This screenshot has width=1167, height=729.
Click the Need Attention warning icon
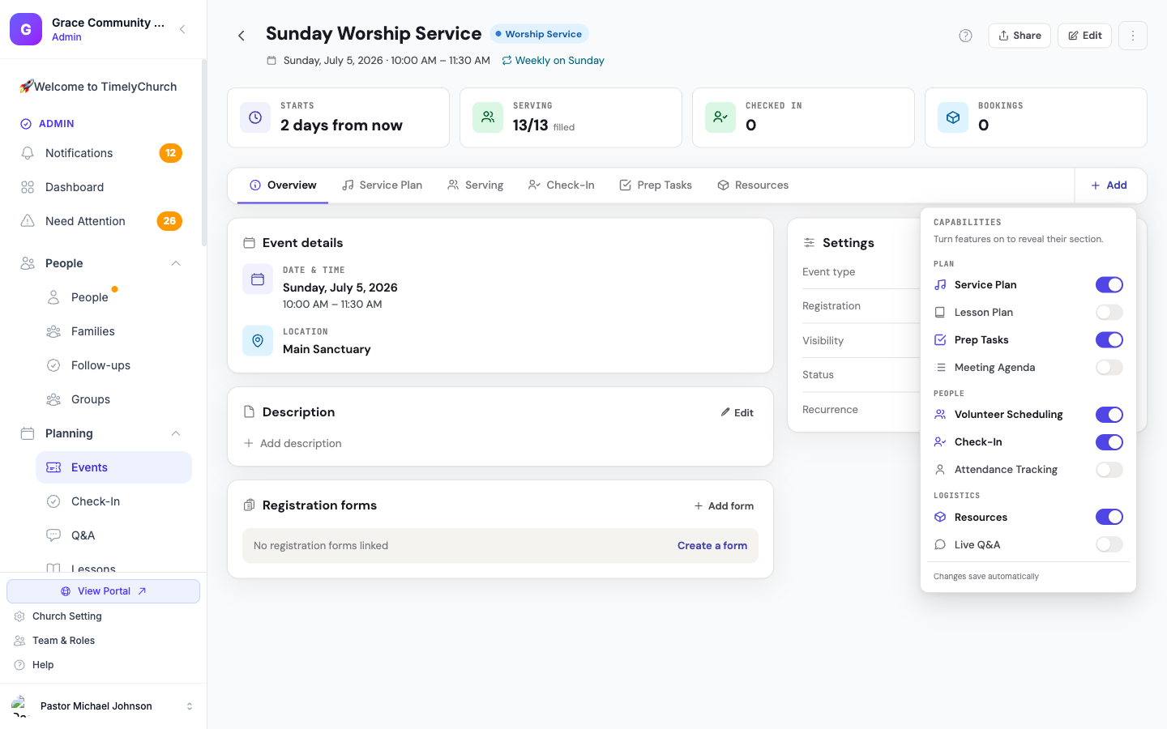[28, 221]
